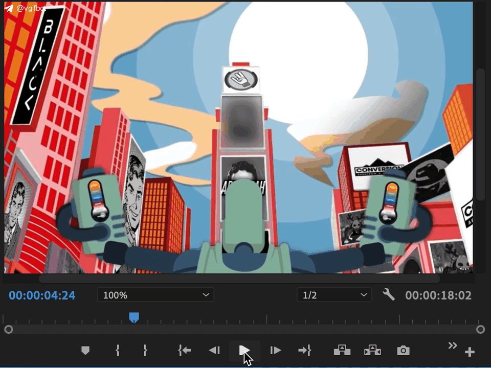Image resolution: width=491 pixels, height=368 pixels.
Task: Go to Out point button
Action: [305, 350]
